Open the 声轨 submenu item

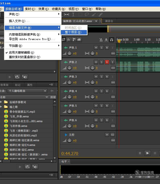point(33,14)
